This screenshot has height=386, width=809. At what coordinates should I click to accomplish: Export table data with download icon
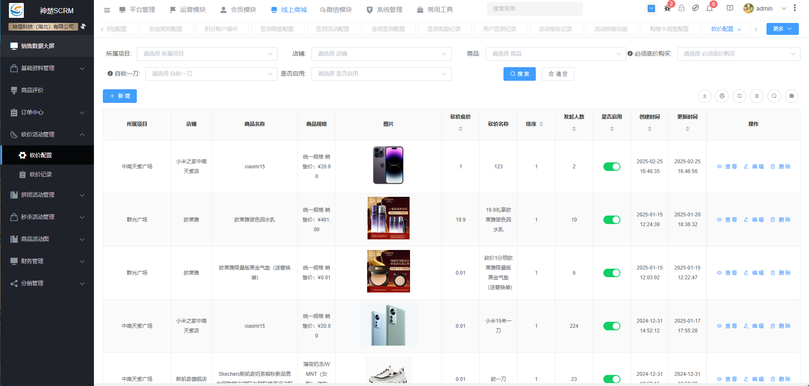coord(705,96)
